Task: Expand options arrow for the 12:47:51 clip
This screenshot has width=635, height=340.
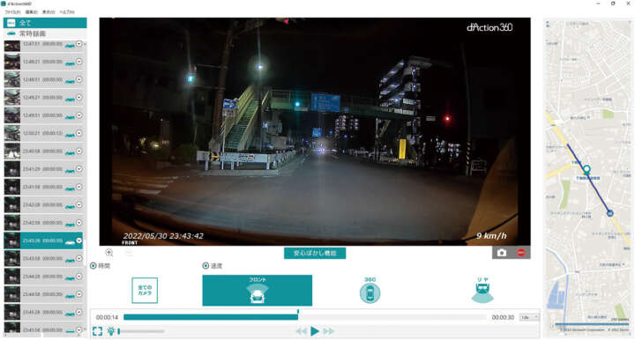Action: pos(79,44)
